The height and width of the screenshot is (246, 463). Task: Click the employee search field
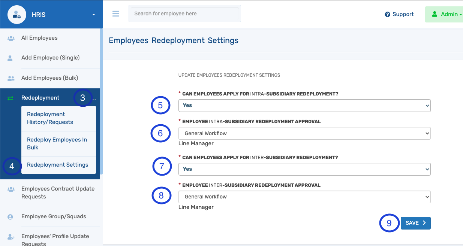click(184, 13)
